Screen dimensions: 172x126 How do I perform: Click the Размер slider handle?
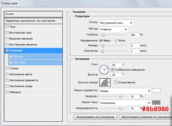click(103, 46)
